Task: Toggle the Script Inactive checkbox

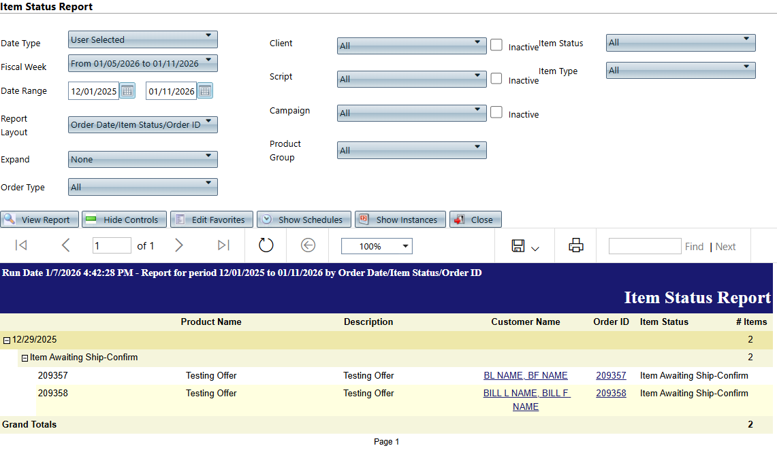Action: tap(496, 78)
